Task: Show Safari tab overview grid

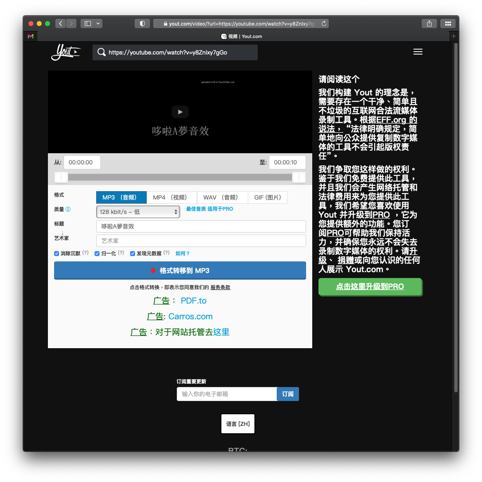Action: (448, 24)
